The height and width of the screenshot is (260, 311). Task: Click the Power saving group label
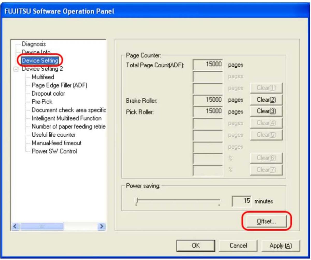pyautogui.click(x=143, y=185)
